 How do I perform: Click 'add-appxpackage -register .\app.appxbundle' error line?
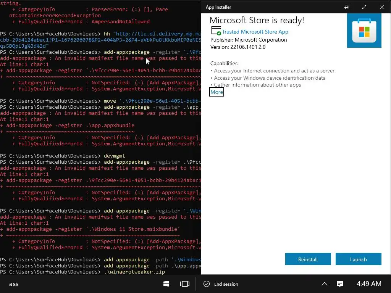(x=67, y=125)
